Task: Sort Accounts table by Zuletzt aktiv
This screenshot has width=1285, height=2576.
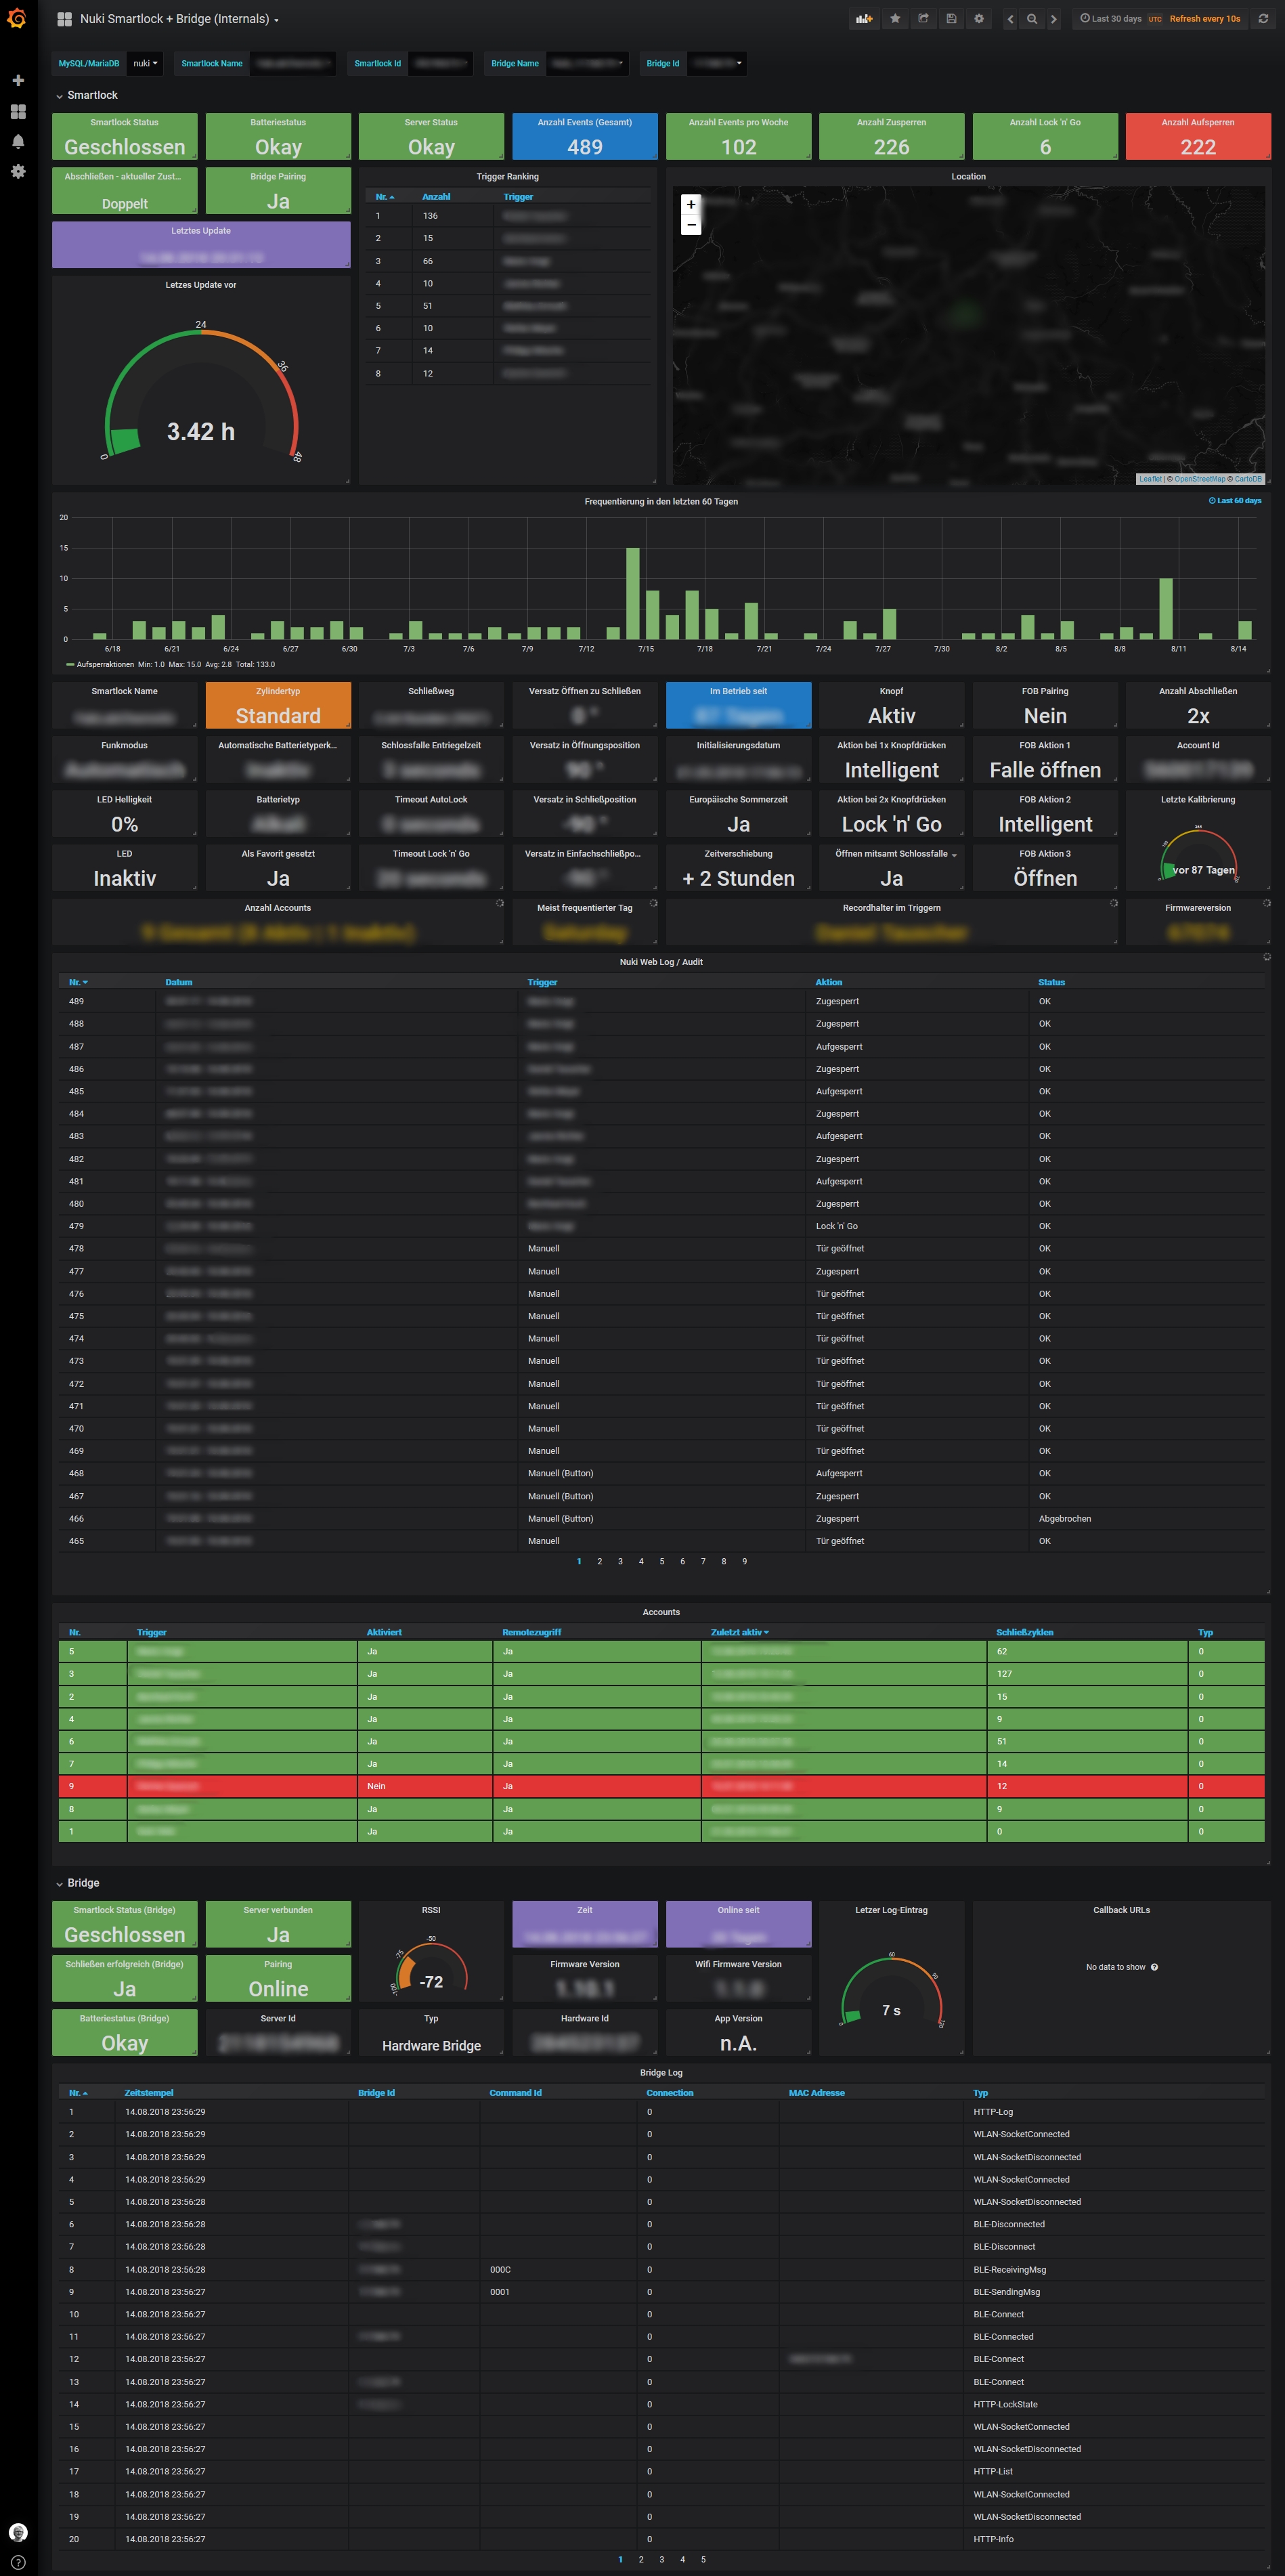Action: 740,1632
